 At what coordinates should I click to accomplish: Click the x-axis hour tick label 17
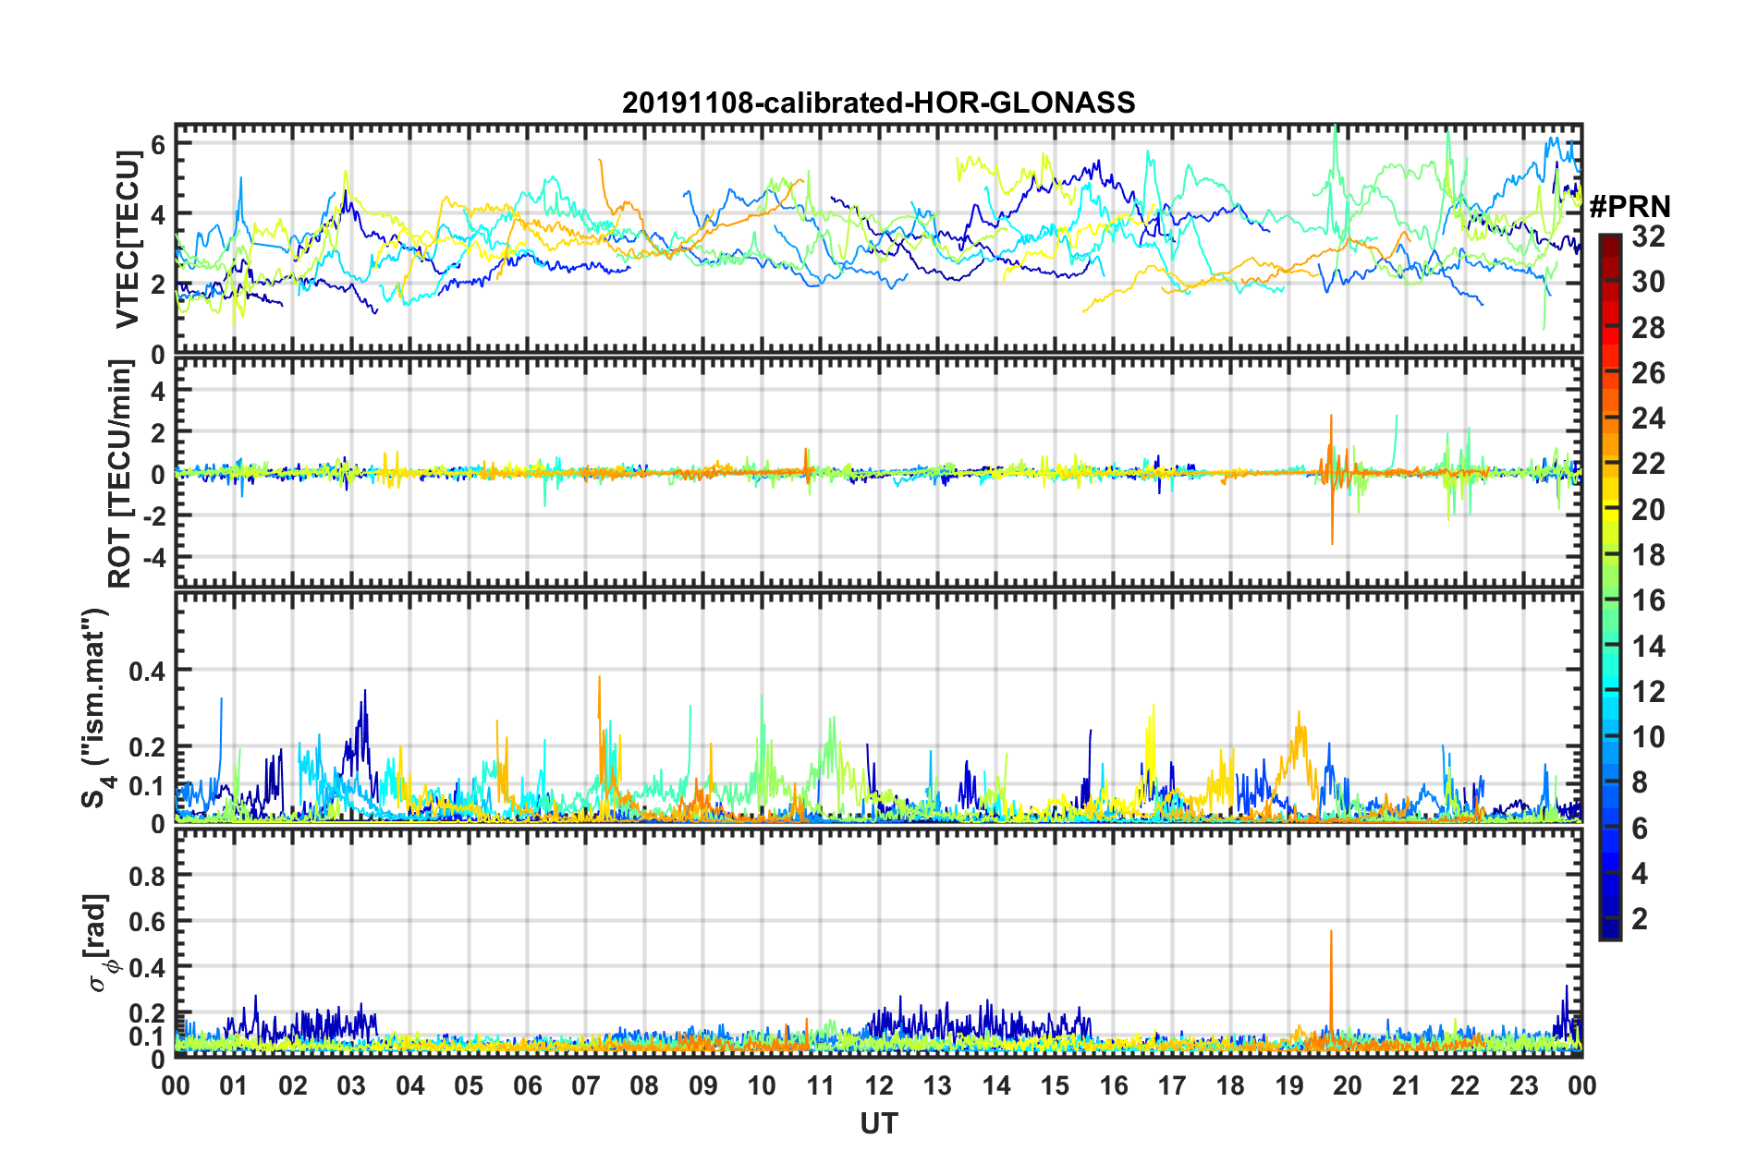tap(1172, 1085)
